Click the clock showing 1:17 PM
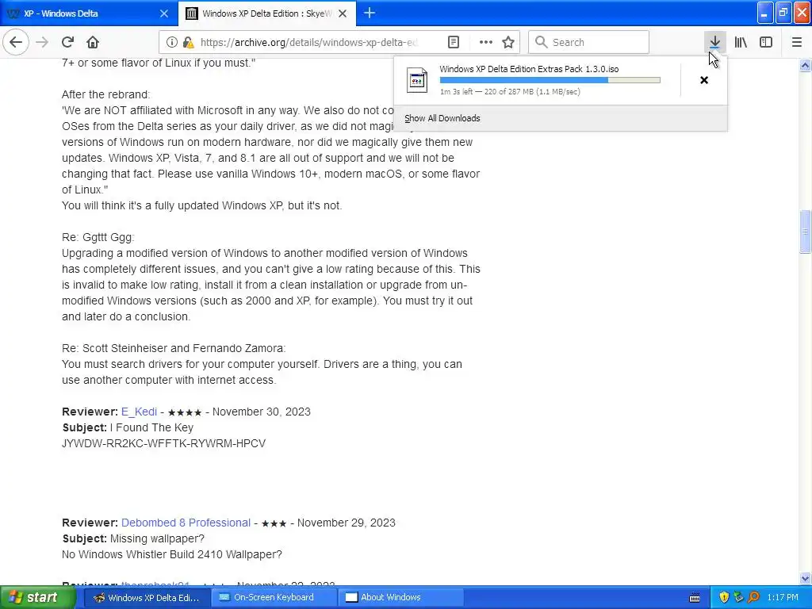812x609 pixels. [783, 597]
